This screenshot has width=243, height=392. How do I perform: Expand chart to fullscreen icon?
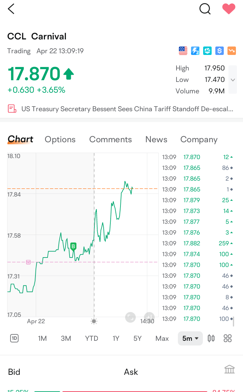(x=130, y=318)
